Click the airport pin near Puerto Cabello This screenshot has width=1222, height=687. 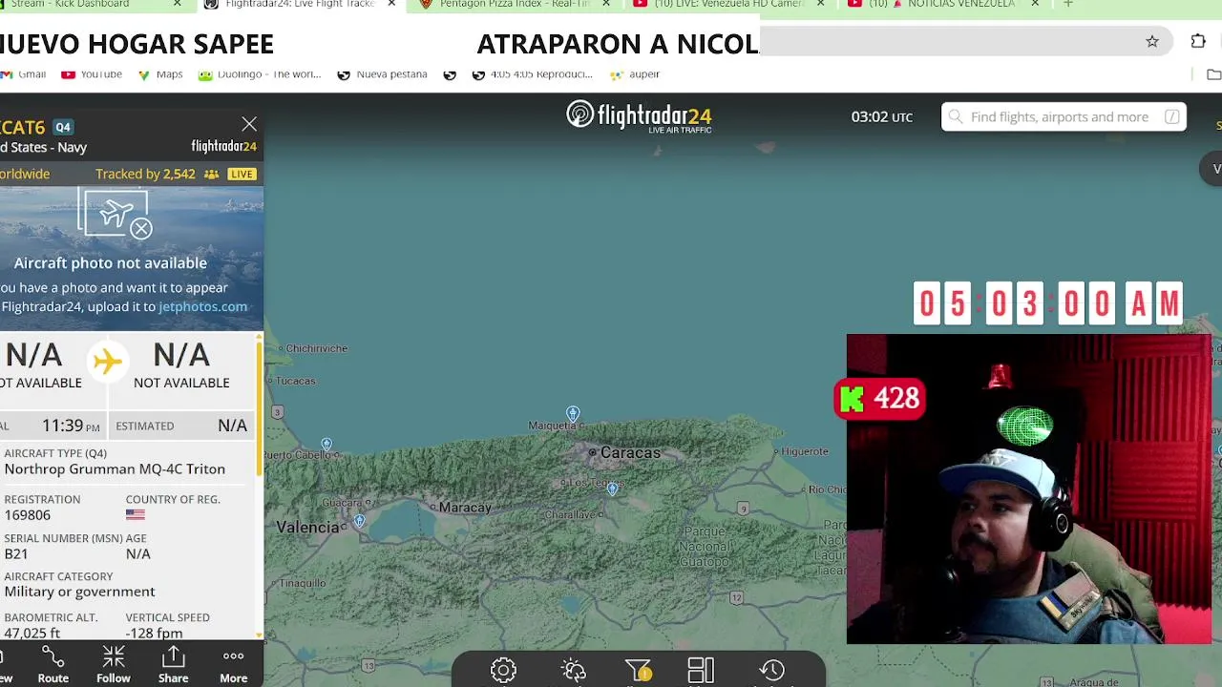point(327,445)
